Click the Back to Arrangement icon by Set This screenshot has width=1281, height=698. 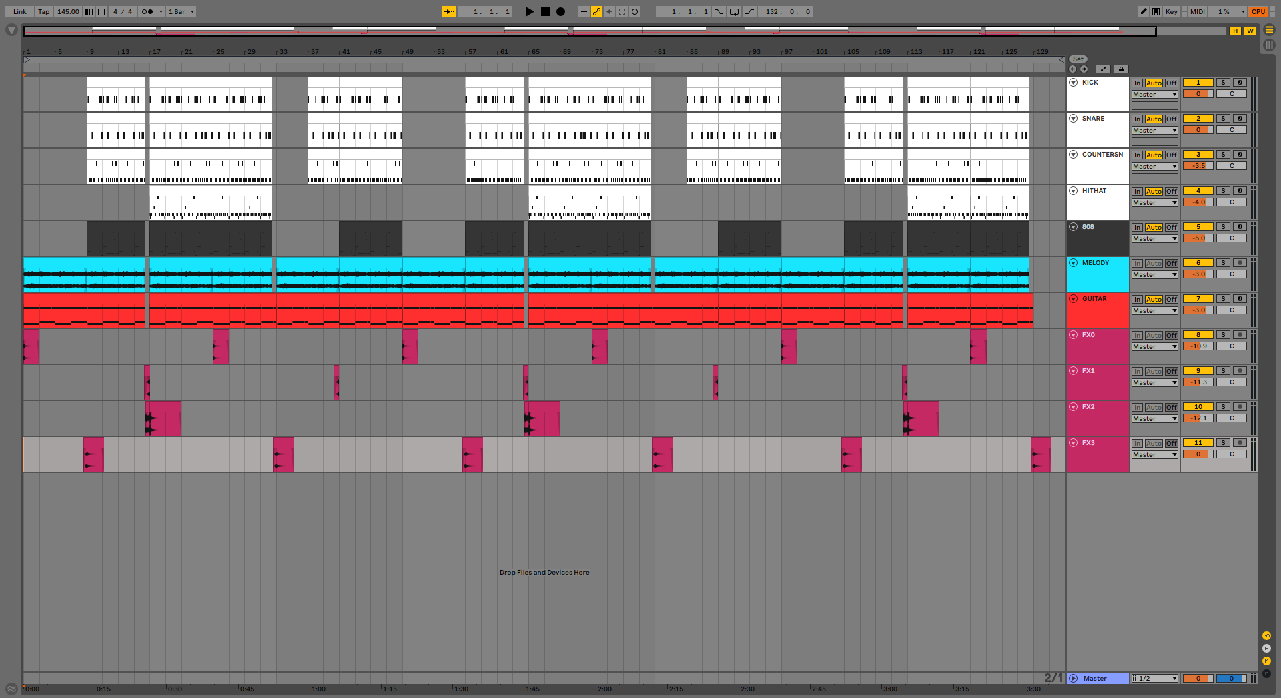1103,69
